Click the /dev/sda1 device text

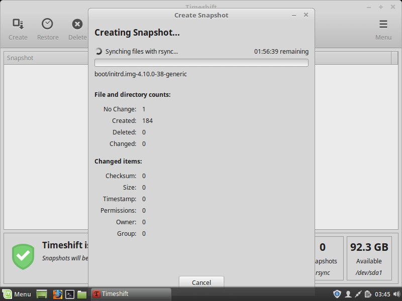coord(369,273)
